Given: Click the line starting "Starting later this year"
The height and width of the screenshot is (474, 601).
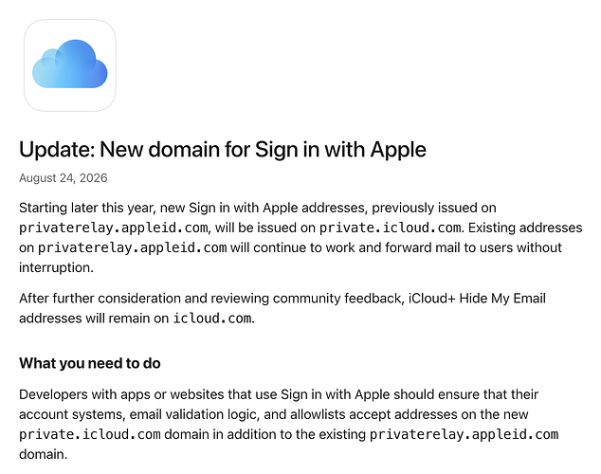Looking at the screenshot, I should [x=258, y=208].
